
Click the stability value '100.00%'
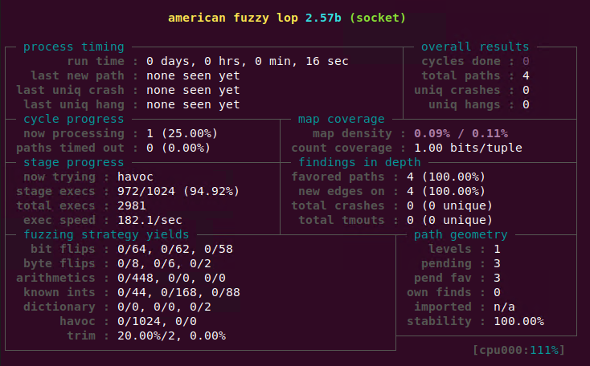pyautogui.click(x=519, y=322)
